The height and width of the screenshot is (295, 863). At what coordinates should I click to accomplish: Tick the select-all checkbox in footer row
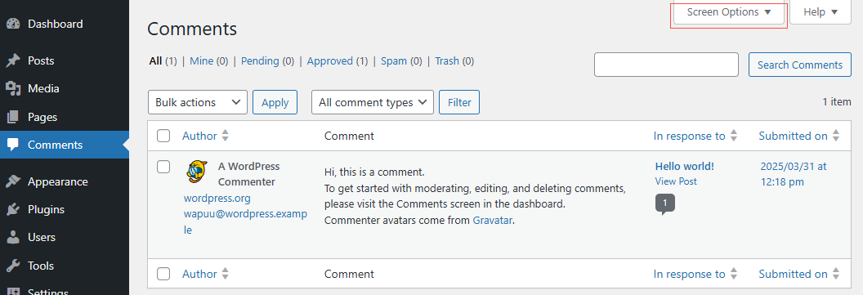163,274
